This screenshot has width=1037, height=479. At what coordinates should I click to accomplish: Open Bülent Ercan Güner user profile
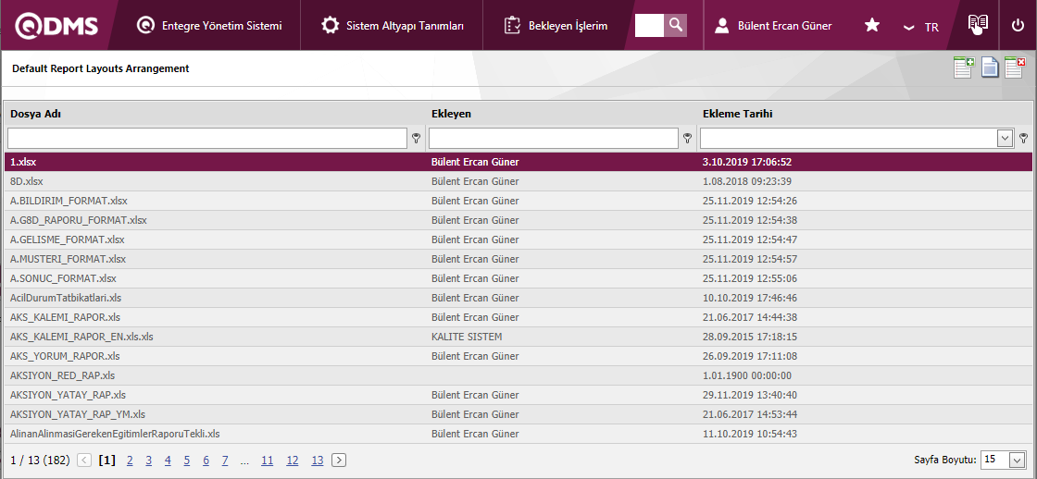(774, 26)
